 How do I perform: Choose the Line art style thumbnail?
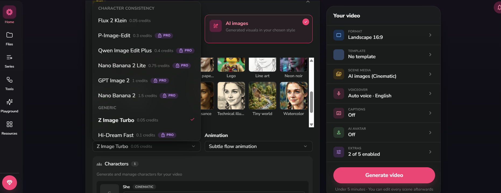click(262, 65)
